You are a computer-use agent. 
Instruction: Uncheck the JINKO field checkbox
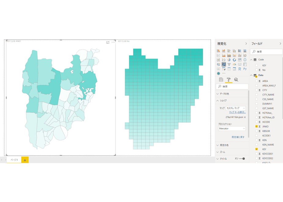coord(256,126)
